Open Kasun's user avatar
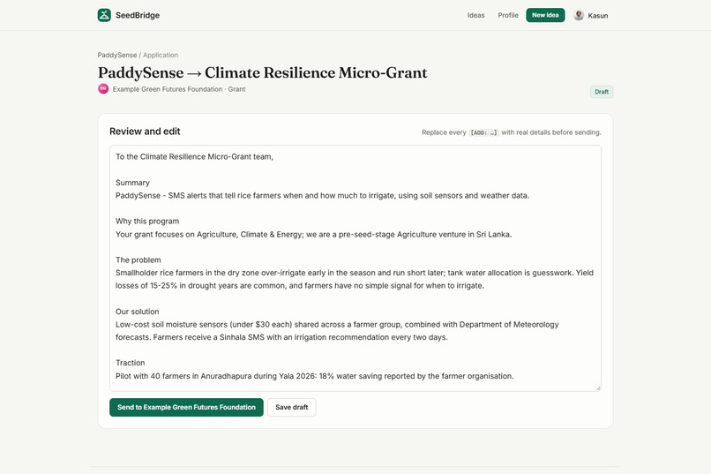 pos(579,15)
